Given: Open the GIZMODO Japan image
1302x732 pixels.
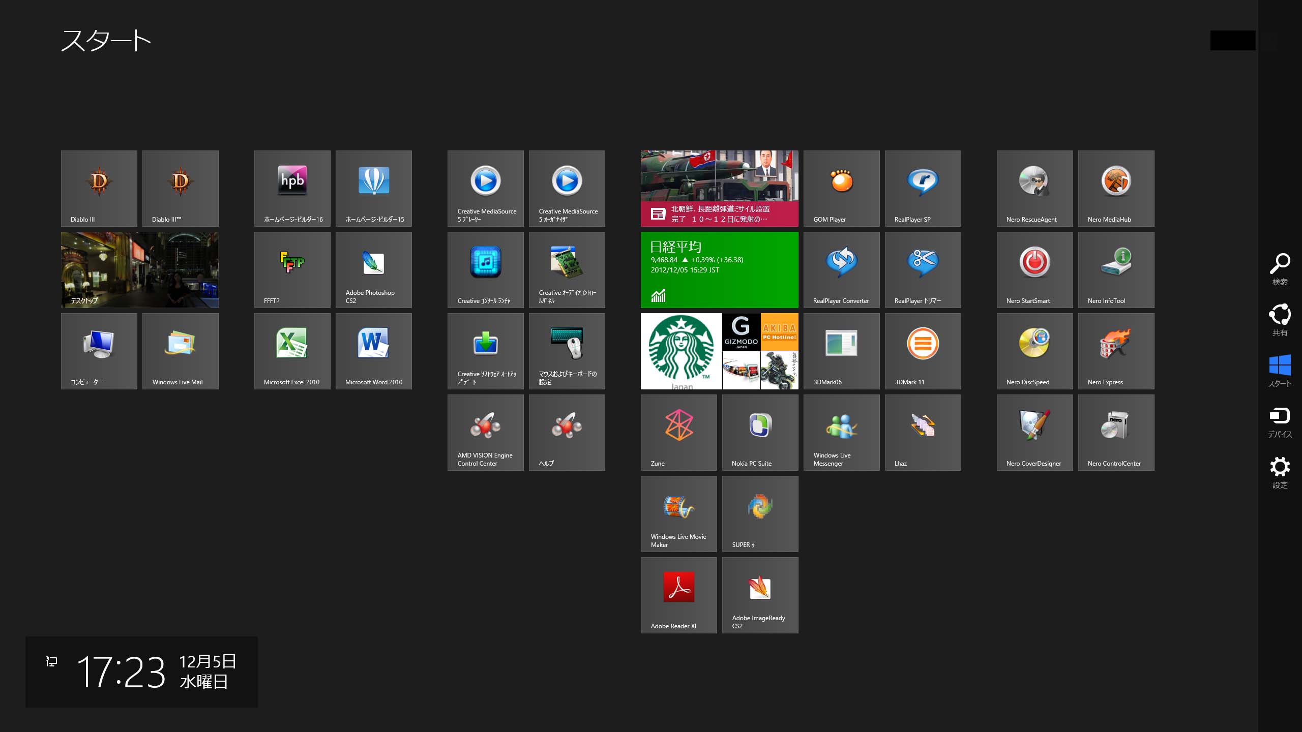Looking at the screenshot, I should click(x=741, y=332).
